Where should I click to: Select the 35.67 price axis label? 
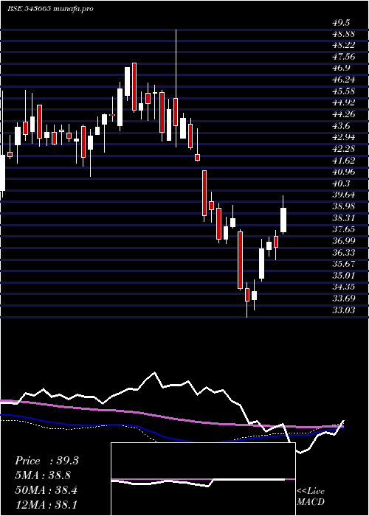click(x=344, y=264)
